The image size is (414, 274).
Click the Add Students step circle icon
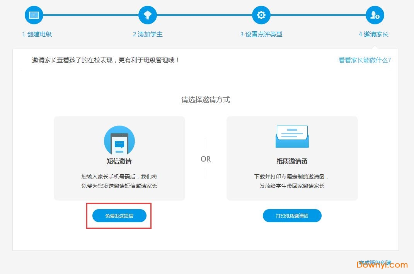click(148, 15)
